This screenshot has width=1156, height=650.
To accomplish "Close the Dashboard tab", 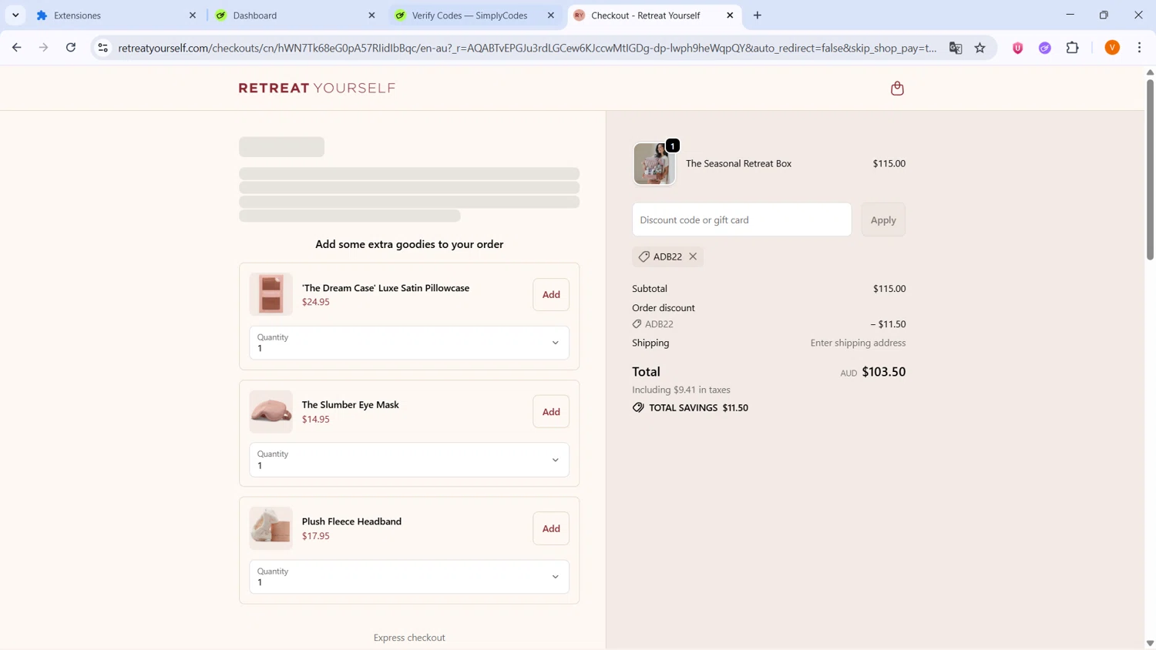I will (x=371, y=15).
